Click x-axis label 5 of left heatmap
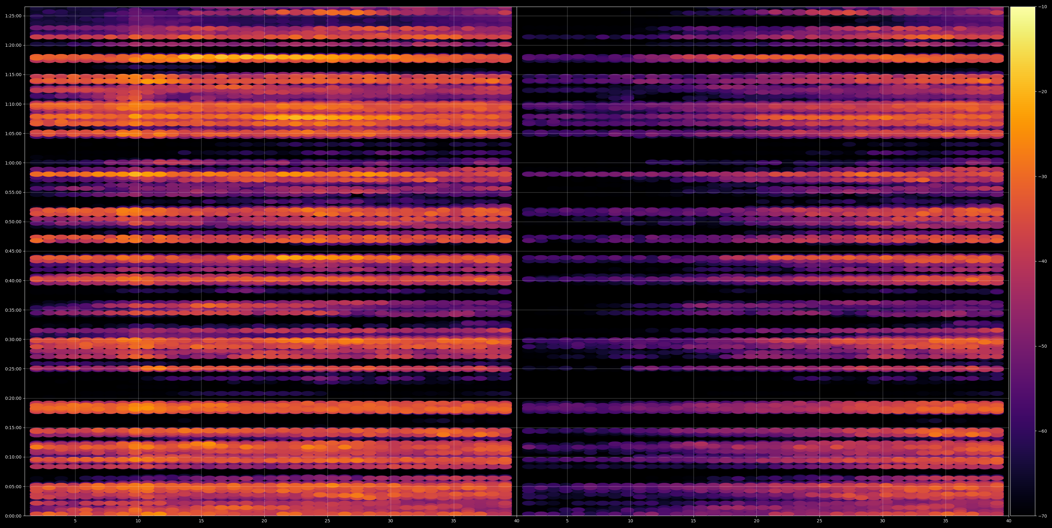Screen dimensions: 1052x528 tap(75, 521)
